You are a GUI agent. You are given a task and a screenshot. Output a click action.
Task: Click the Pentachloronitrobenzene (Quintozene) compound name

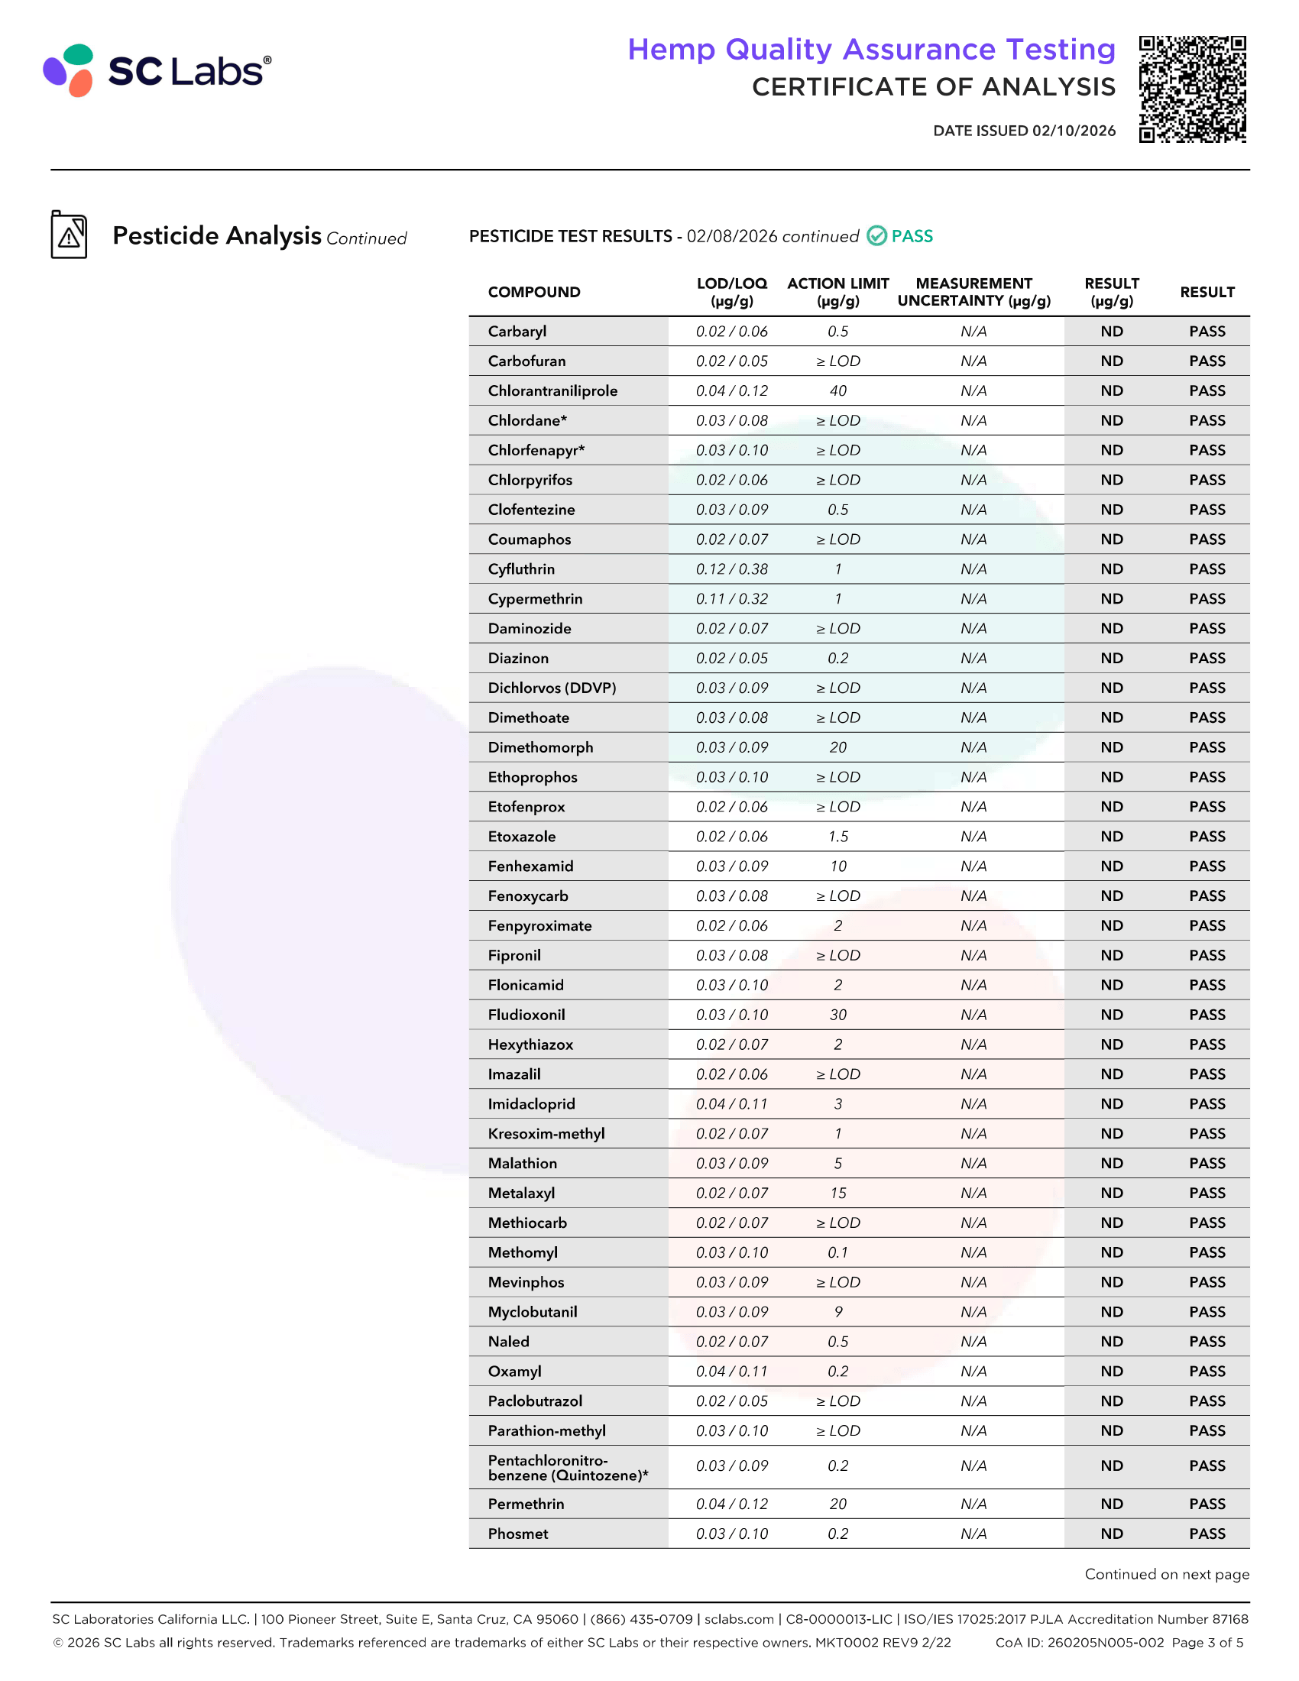(568, 1468)
